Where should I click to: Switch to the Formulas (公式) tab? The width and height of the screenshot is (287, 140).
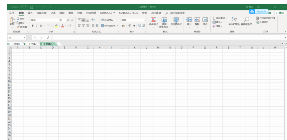coord(53,13)
